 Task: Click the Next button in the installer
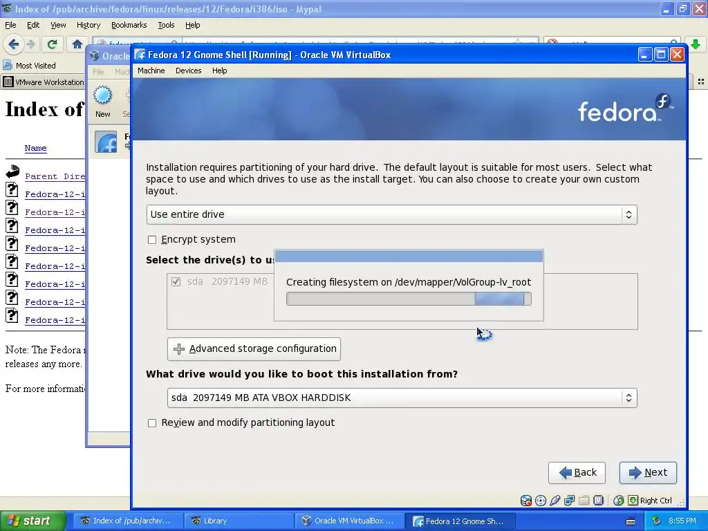648,473
